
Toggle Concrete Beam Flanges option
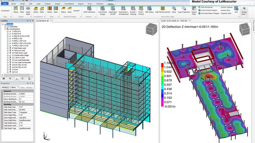209,13
